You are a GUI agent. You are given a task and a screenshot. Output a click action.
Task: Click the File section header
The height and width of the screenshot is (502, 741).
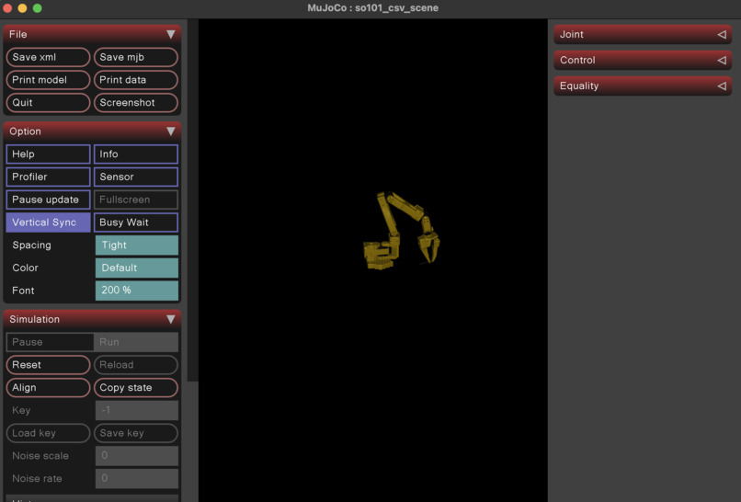[x=92, y=34]
